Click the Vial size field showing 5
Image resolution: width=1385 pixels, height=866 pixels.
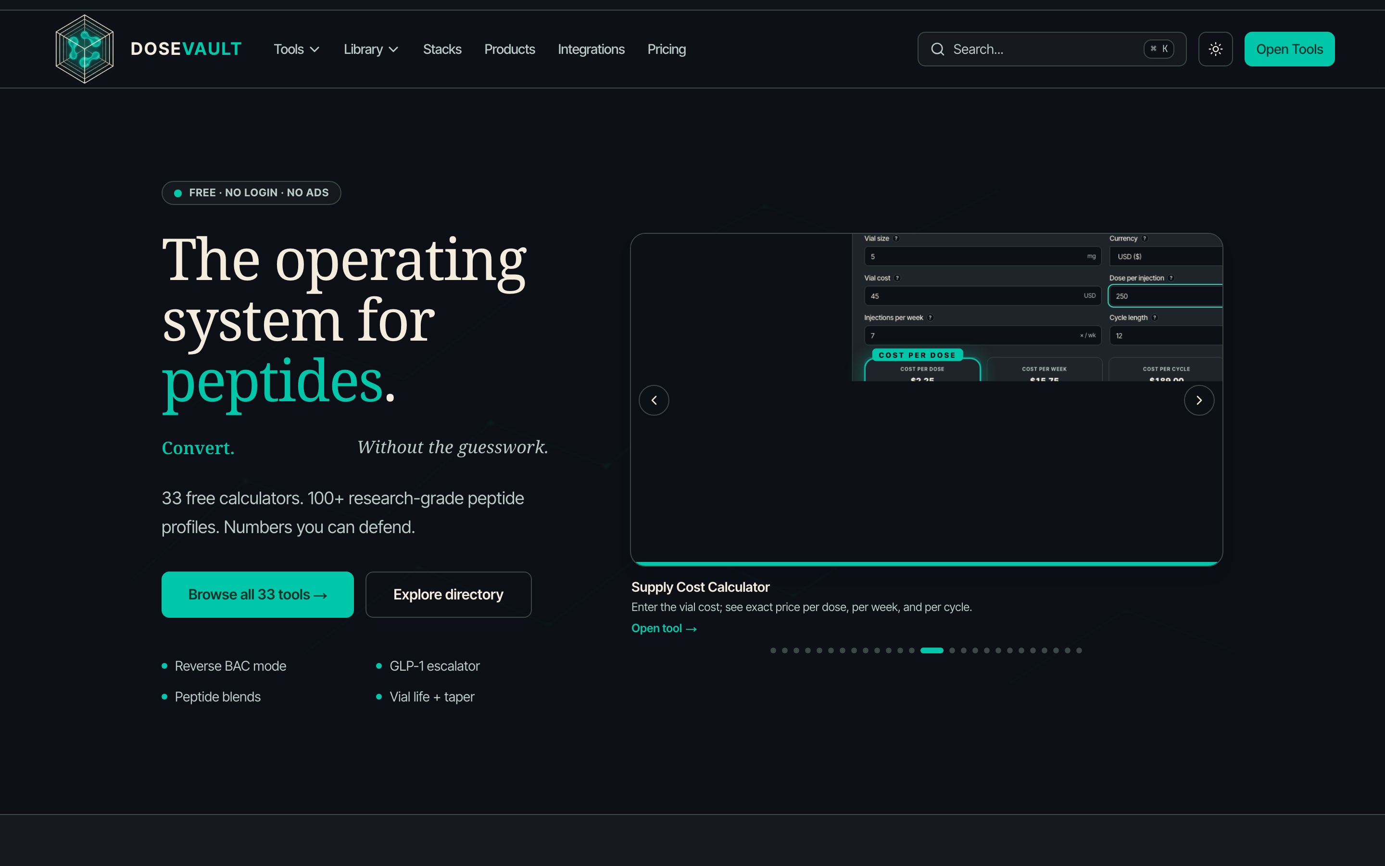982,256
